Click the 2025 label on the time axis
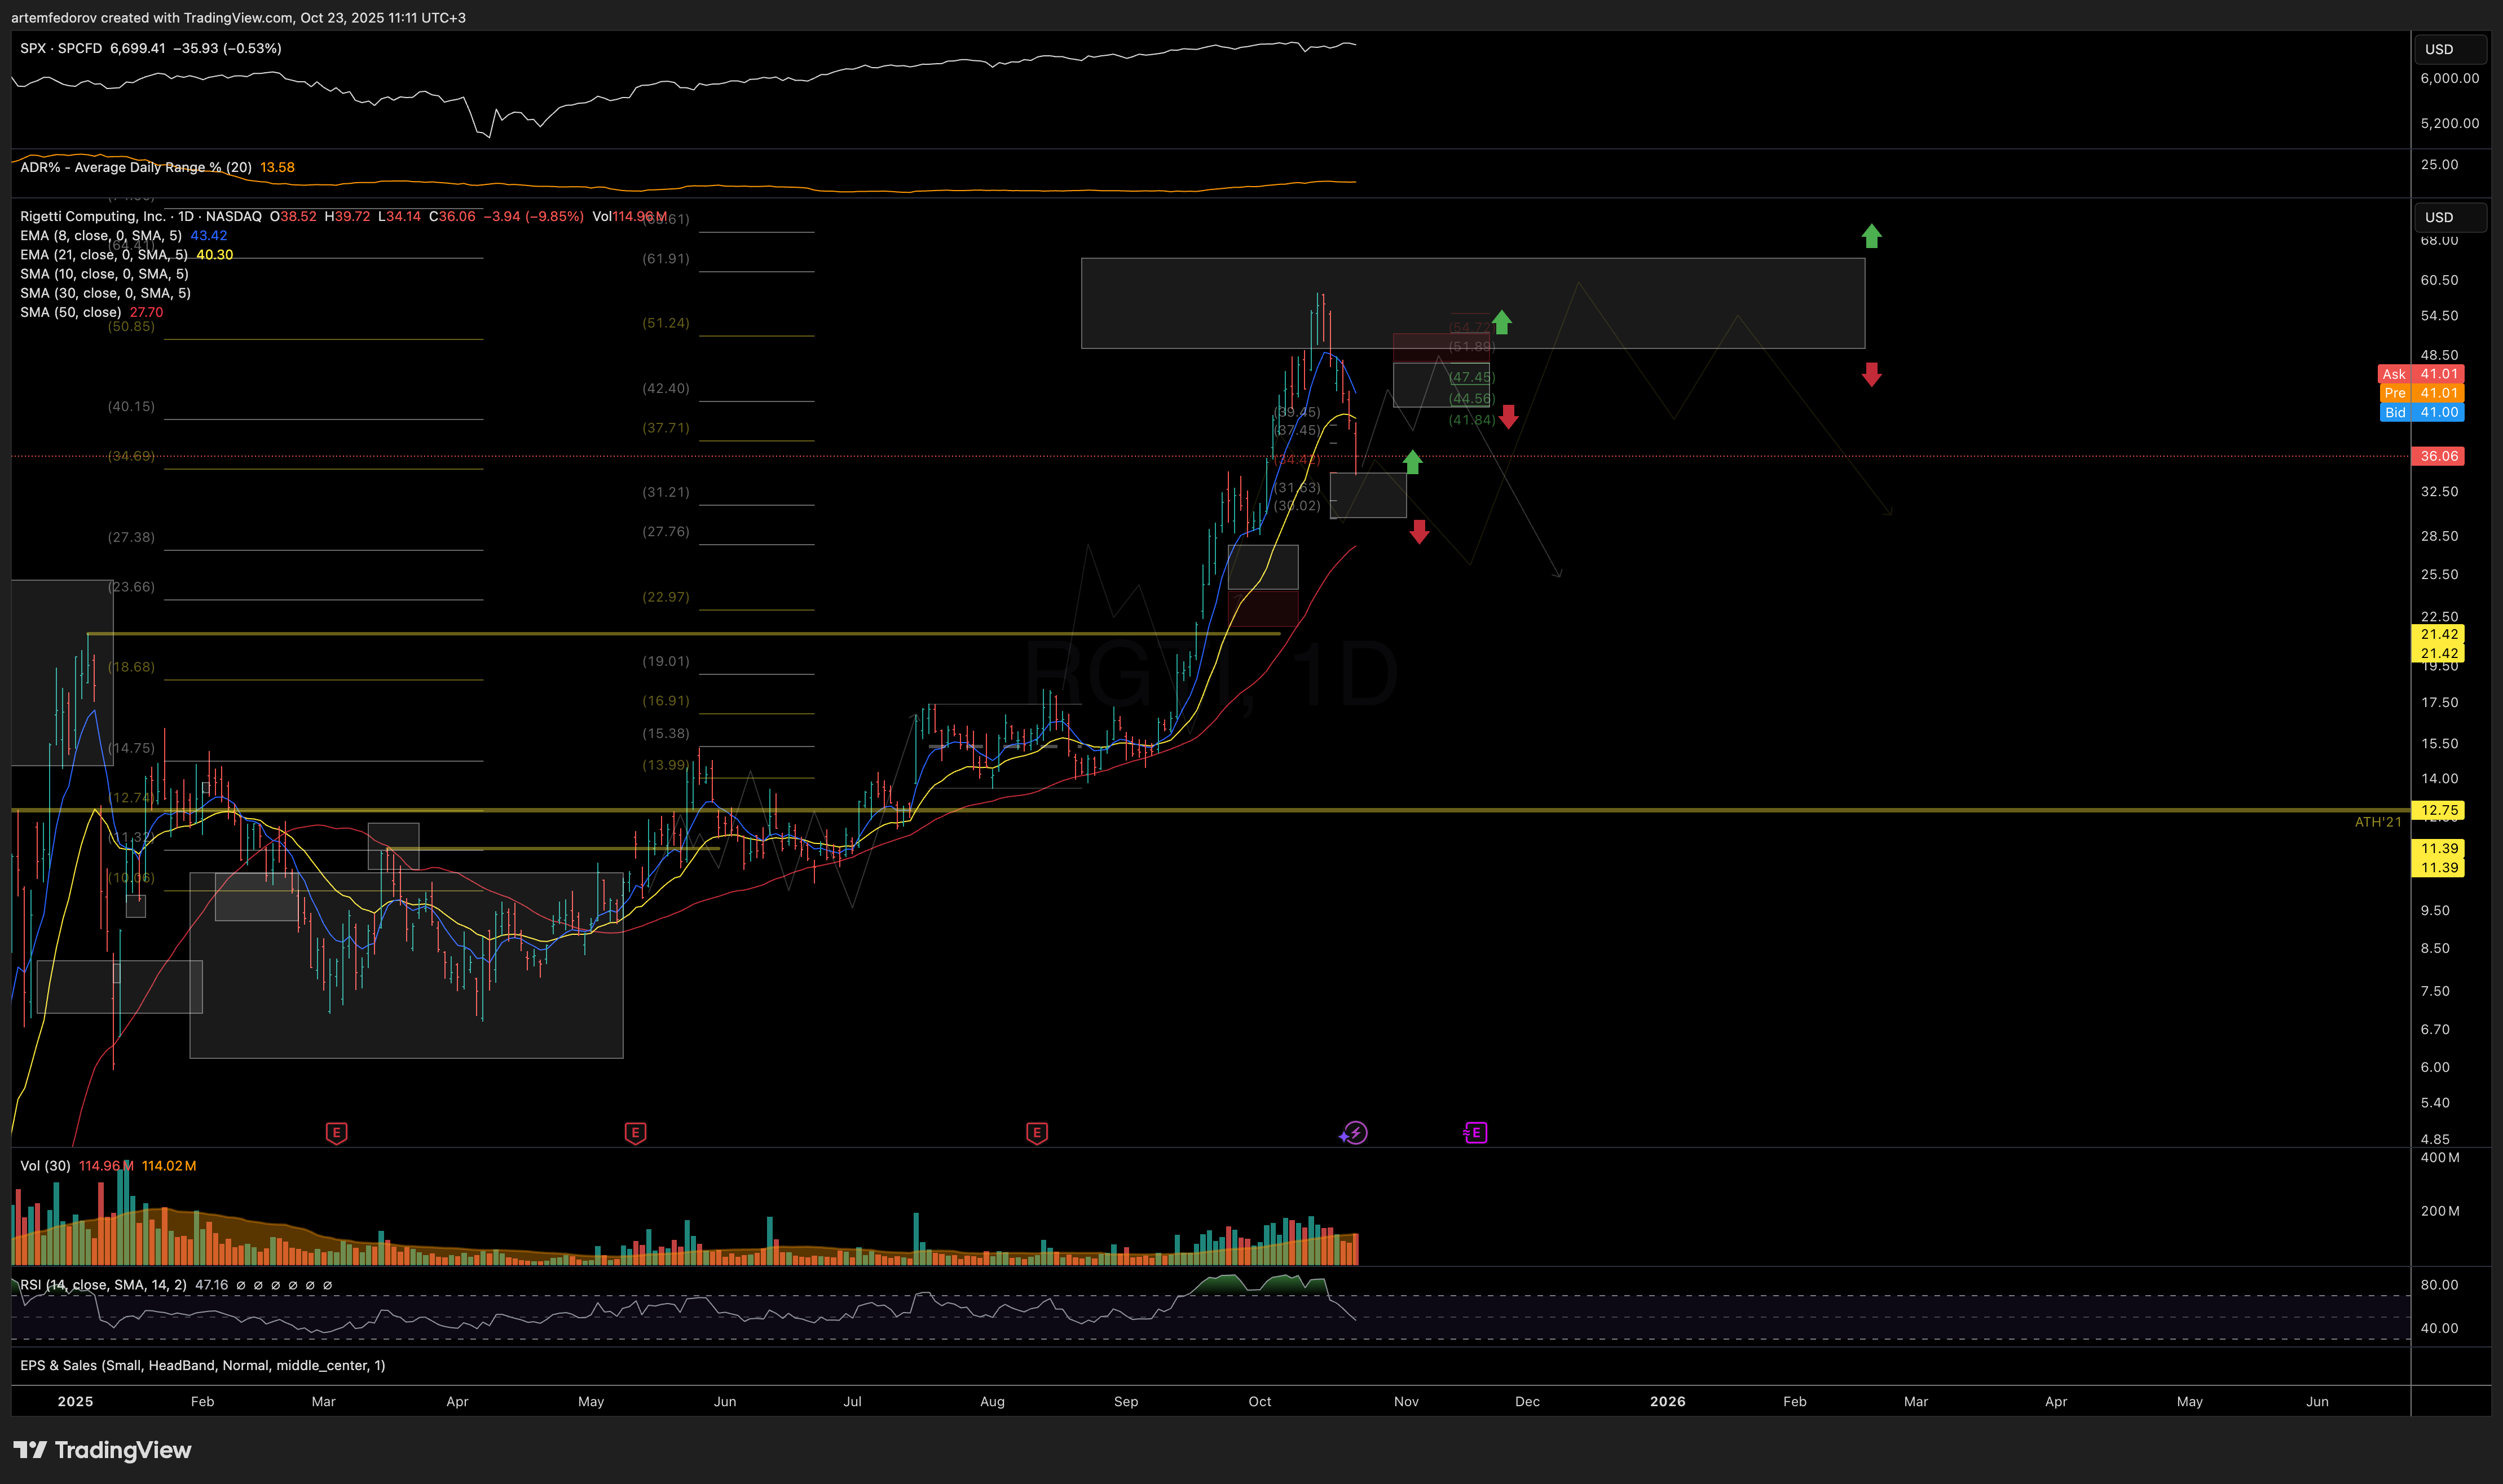The height and width of the screenshot is (1484, 2503). (75, 1401)
